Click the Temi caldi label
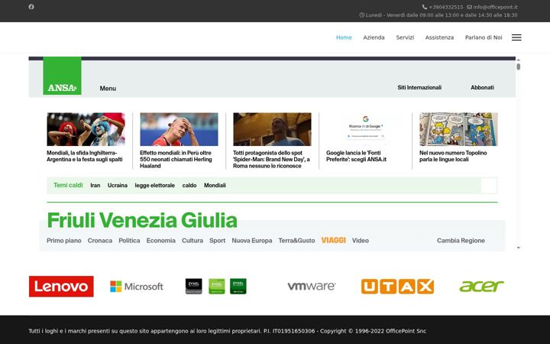The height and width of the screenshot is (344, 550). [x=68, y=185]
